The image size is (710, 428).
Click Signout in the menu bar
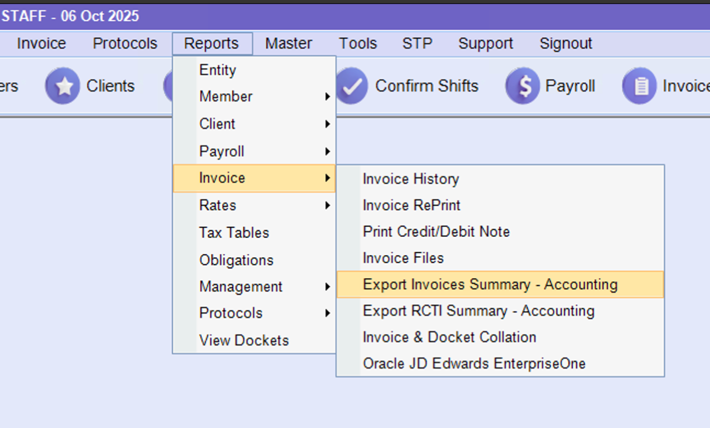(x=566, y=43)
